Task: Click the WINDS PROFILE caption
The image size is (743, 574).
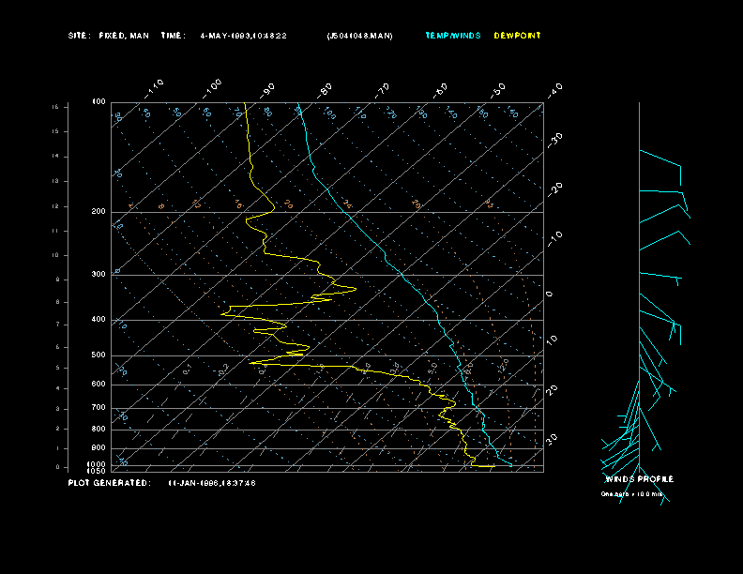Action: pyautogui.click(x=639, y=479)
